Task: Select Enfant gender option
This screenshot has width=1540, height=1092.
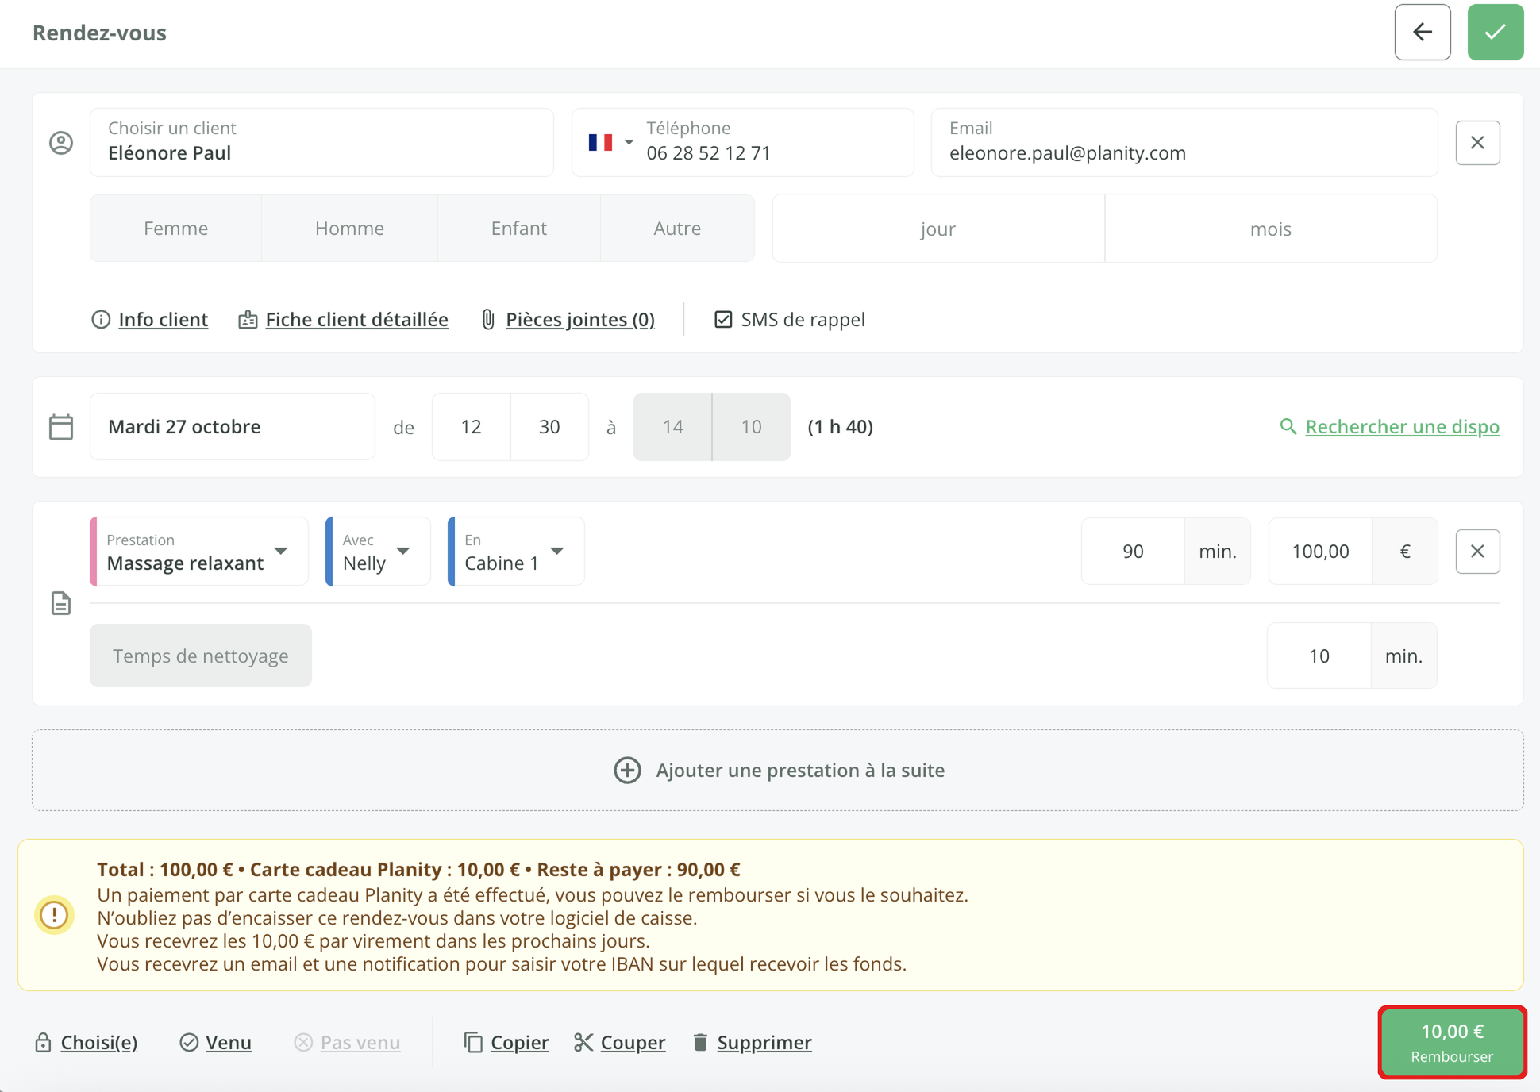Action: click(x=518, y=229)
